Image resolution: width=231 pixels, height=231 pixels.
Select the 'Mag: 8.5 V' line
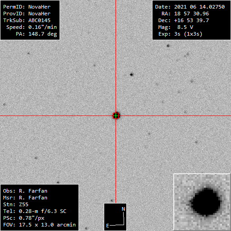(176, 27)
